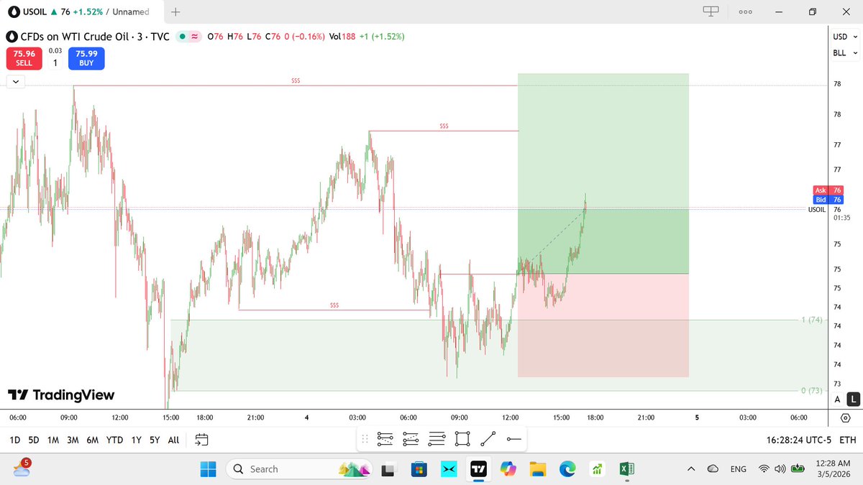Screen dimensions: 863x485
Task: Select the trend line drawing tool
Action: point(488,438)
